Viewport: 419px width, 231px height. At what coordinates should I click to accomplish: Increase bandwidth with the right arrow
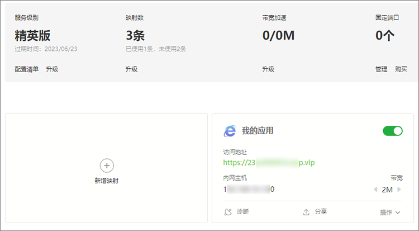pos(399,190)
